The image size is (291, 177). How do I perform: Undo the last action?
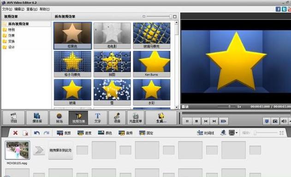click(37, 133)
